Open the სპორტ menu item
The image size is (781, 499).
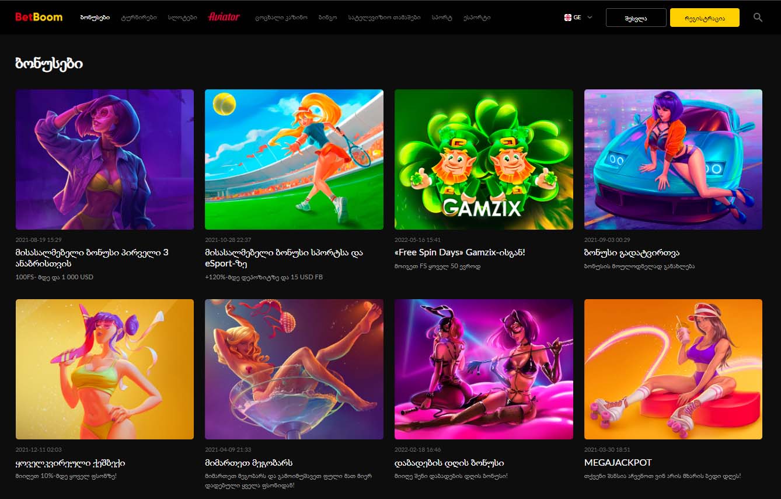click(442, 18)
